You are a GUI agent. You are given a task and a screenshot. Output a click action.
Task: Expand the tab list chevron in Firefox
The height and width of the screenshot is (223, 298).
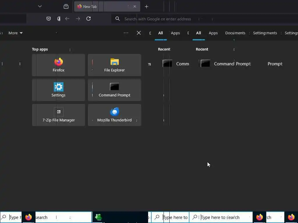(x=40, y=6)
